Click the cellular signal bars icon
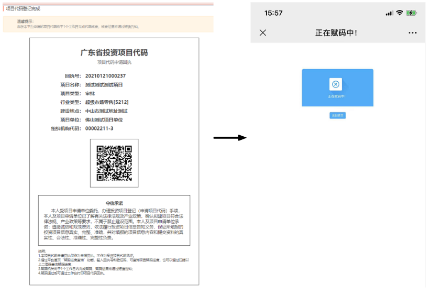431x295 pixels. click(x=389, y=13)
